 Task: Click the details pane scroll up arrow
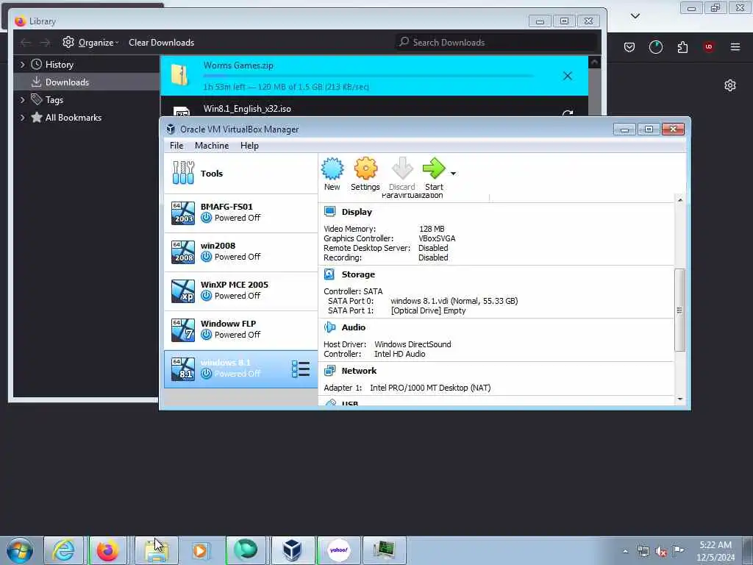[x=680, y=199]
